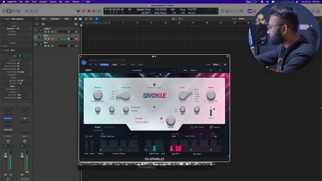
Task: Click the SP 2 track instrument icon
Action: [x=41, y=37]
